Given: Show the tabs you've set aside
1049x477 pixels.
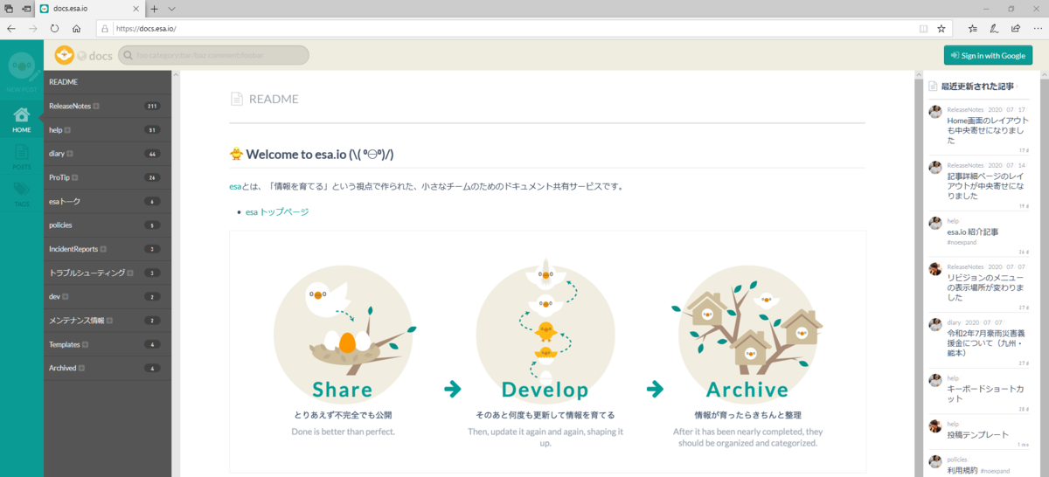Looking at the screenshot, I should [x=8, y=8].
